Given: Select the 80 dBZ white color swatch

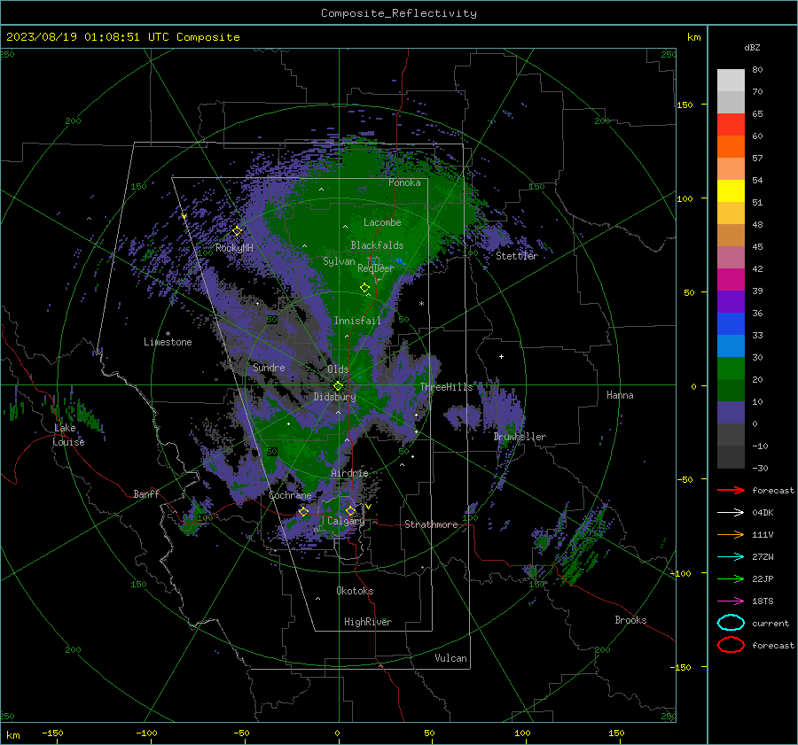Looking at the screenshot, I should click(x=731, y=80).
